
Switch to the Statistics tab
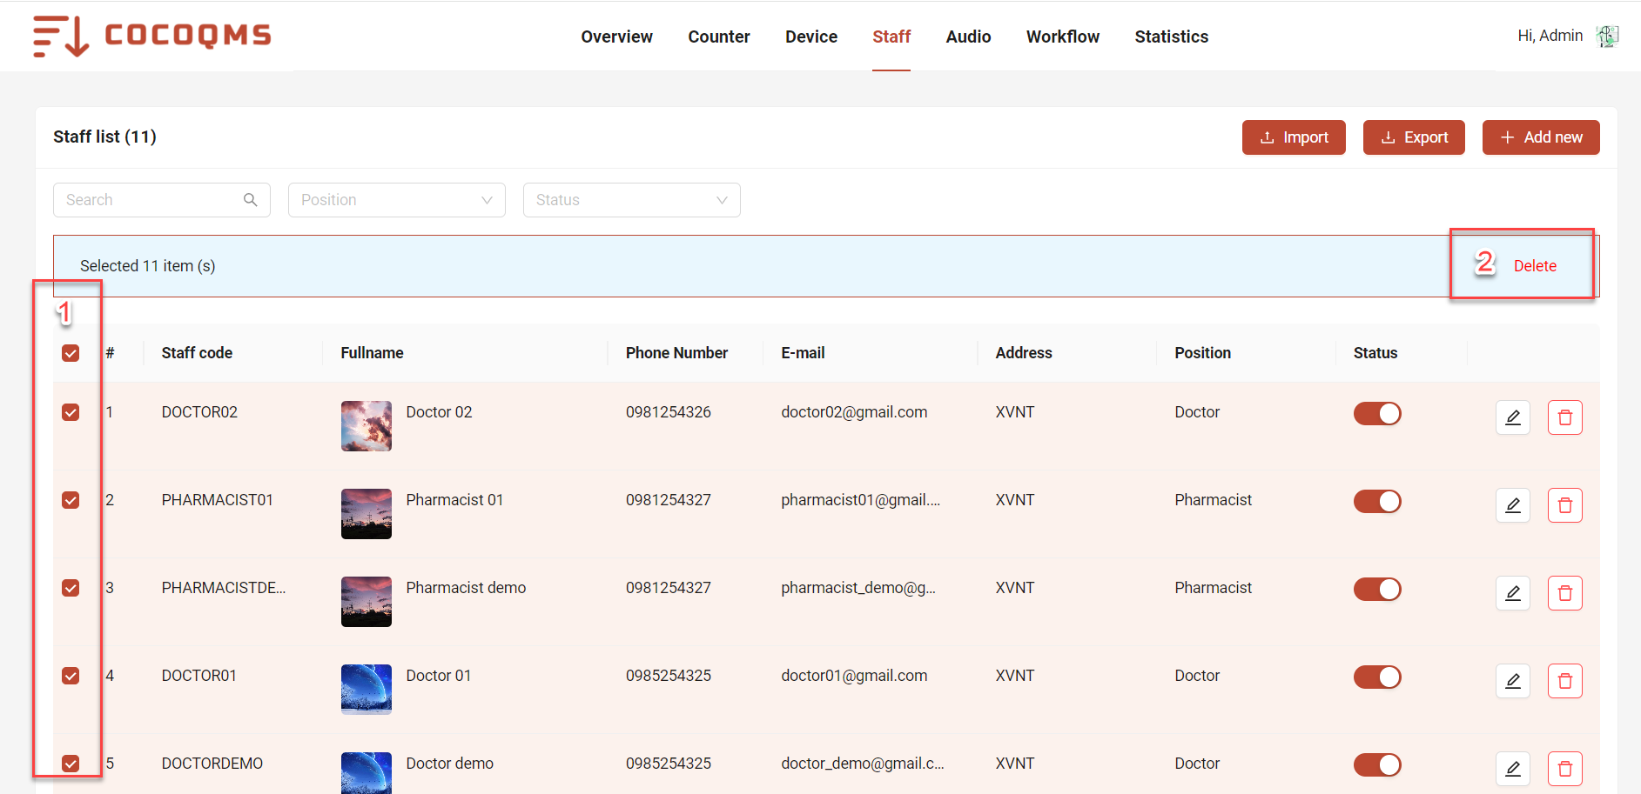click(x=1171, y=37)
